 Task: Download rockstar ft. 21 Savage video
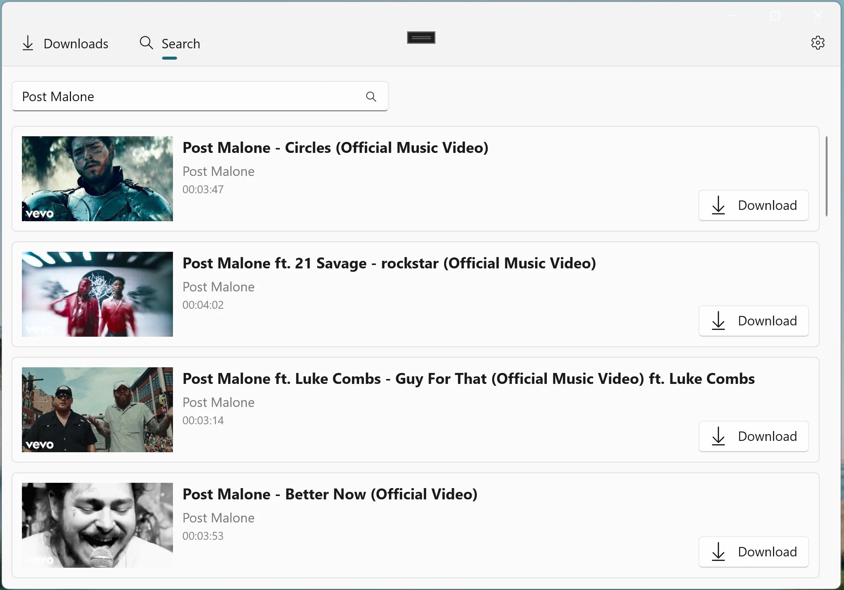point(753,321)
